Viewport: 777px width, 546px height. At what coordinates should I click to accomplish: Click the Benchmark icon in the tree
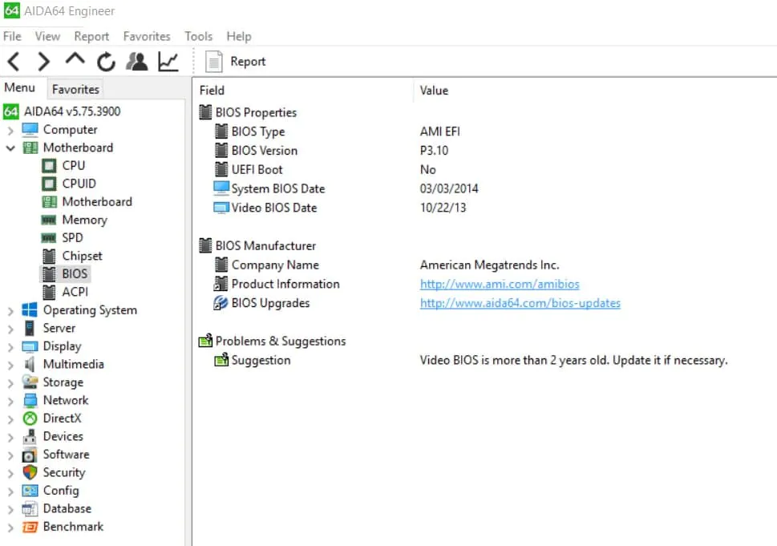tap(30, 527)
